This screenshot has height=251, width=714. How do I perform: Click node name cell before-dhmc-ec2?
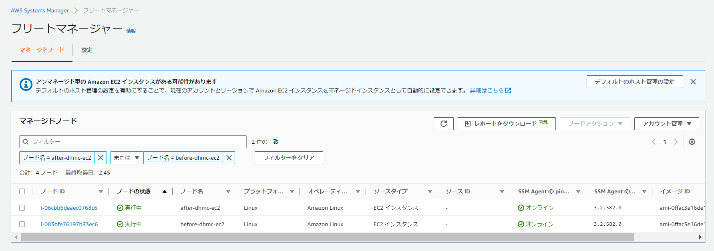[202, 224]
